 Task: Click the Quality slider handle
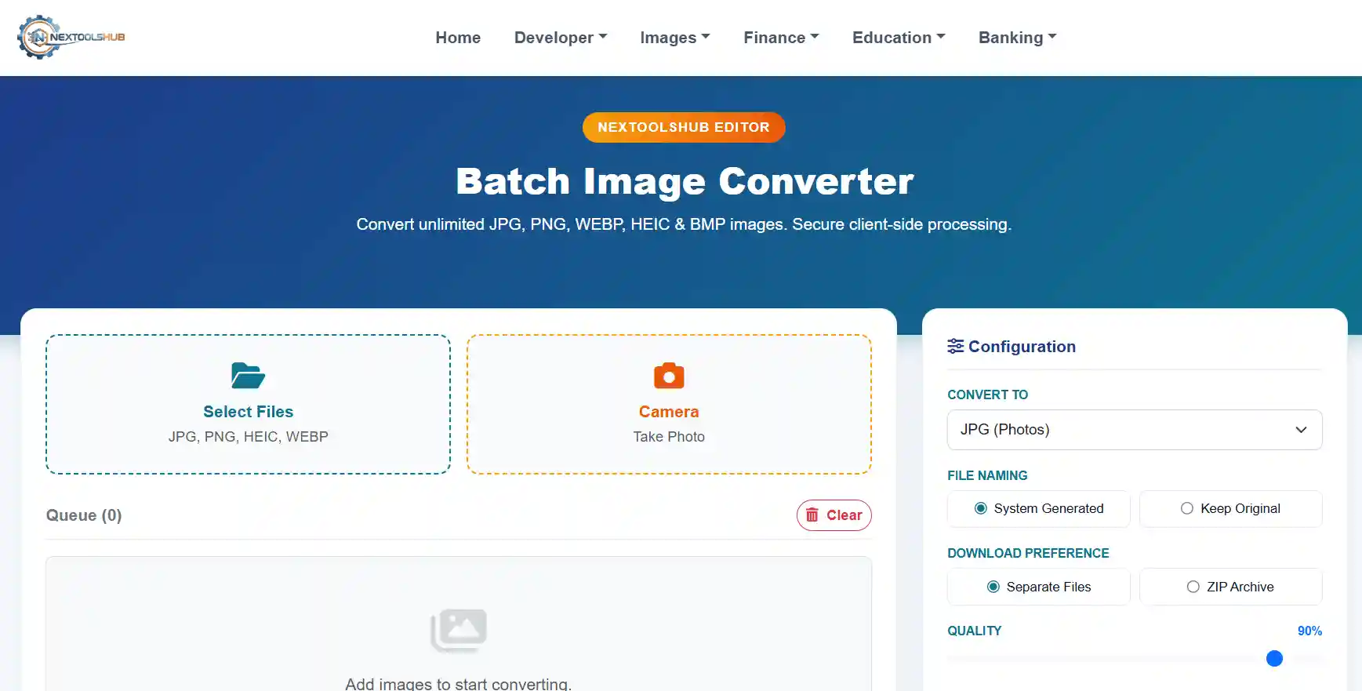1274,659
